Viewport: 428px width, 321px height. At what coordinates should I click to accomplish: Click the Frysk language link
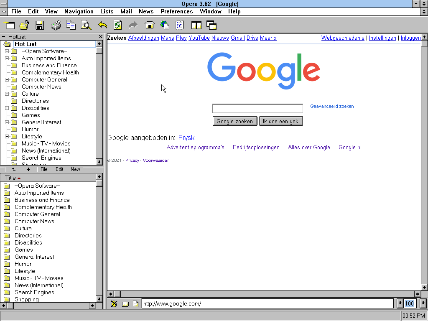(186, 138)
